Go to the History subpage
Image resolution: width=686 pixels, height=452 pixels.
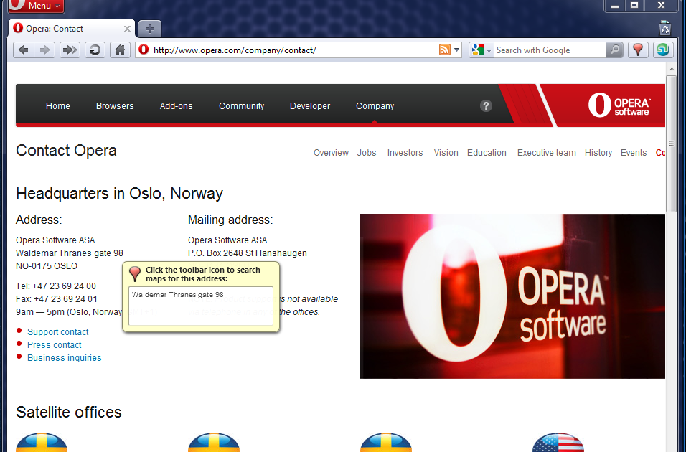(x=598, y=153)
